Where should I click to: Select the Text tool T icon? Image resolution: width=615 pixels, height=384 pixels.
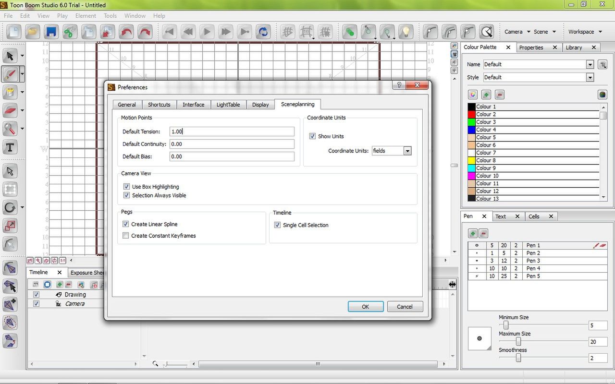pyautogui.click(x=10, y=147)
